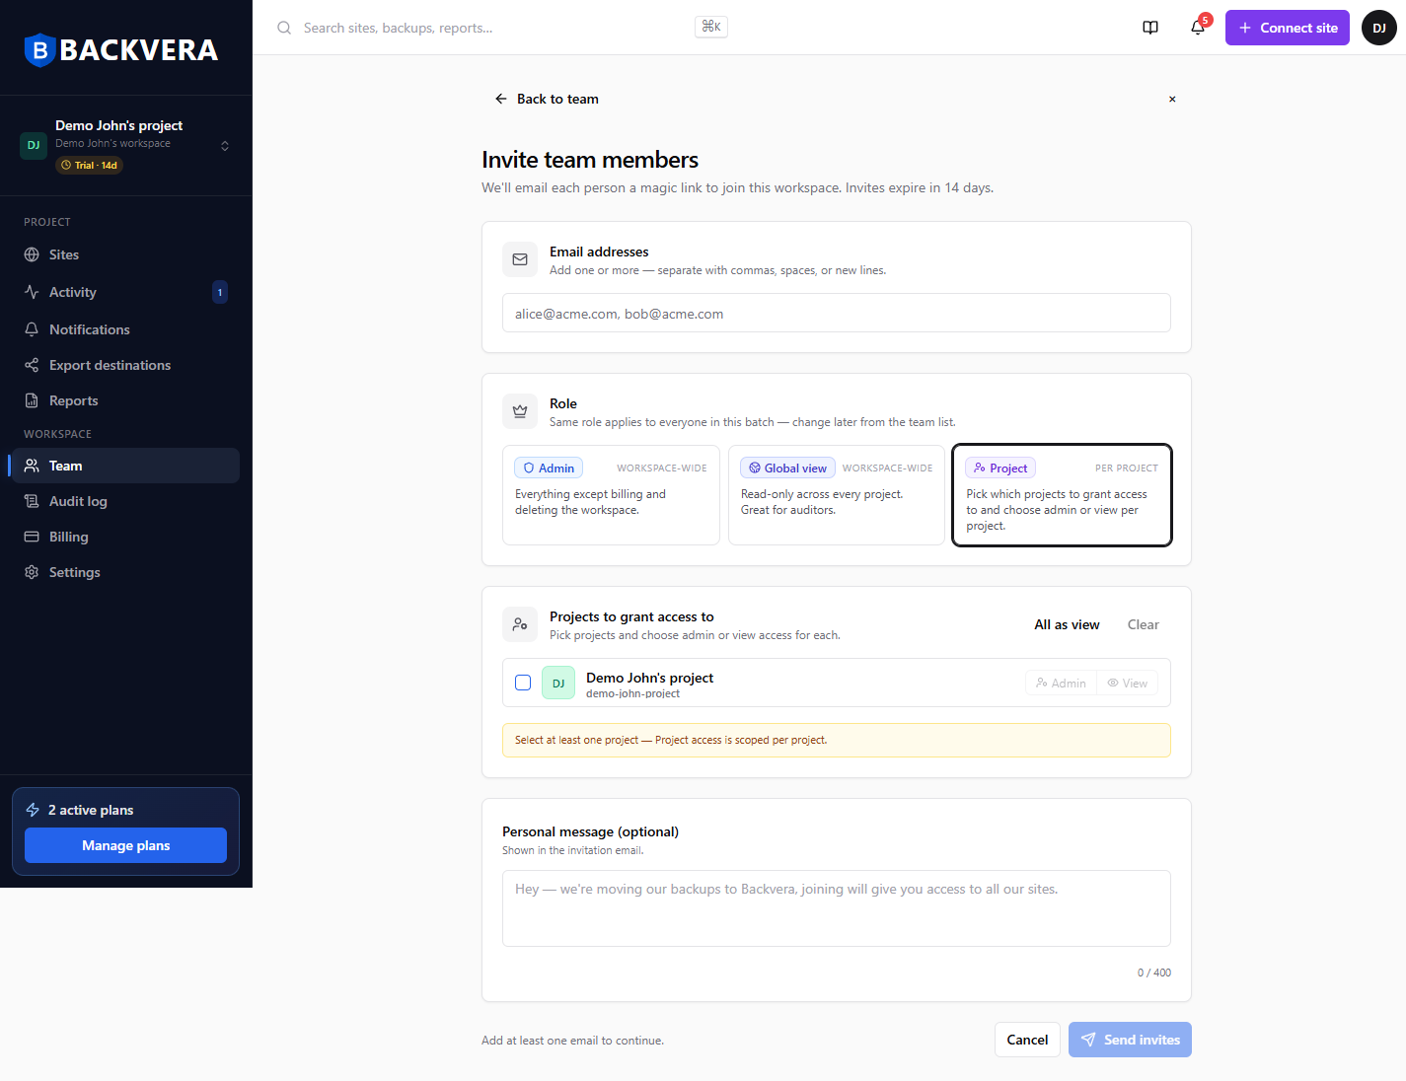This screenshot has width=1406, height=1081.
Task: Clear the project selections
Action: click(1144, 624)
